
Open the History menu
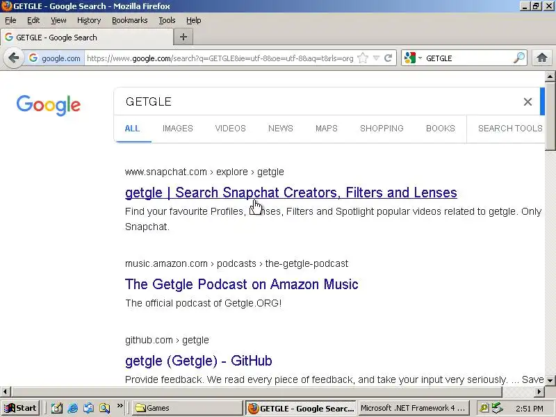click(x=89, y=21)
